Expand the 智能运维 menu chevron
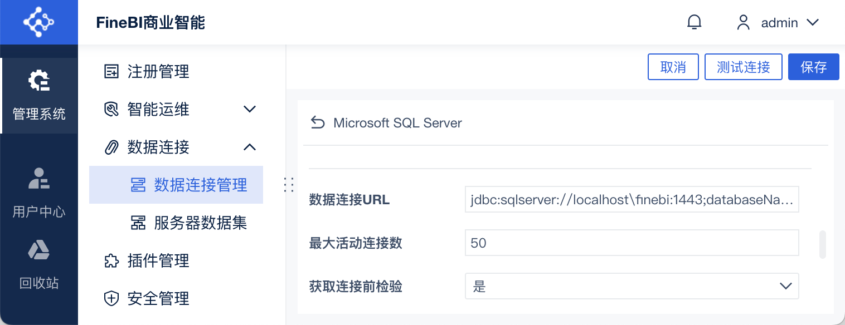 [250, 109]
